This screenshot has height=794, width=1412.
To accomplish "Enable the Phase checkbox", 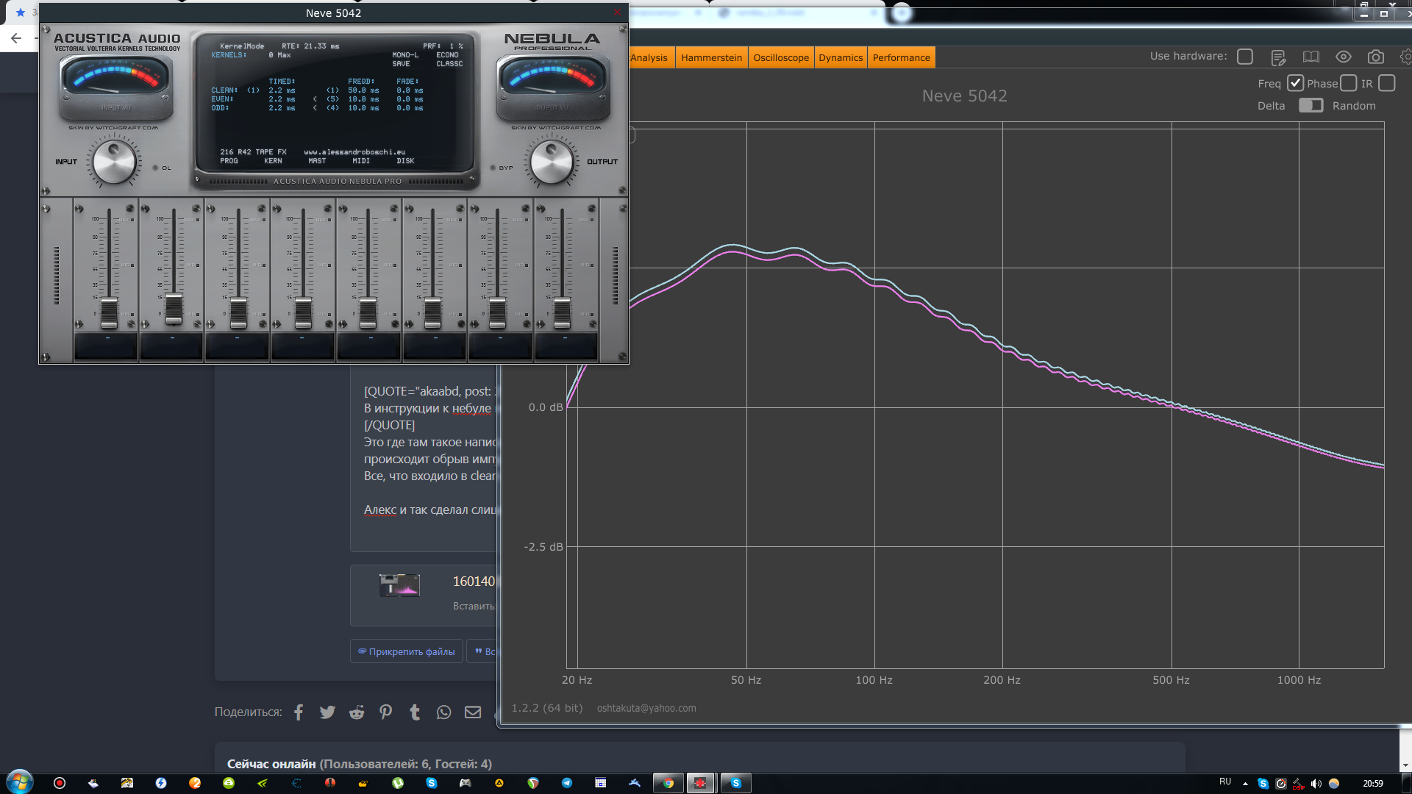I will tap(1348, 83).
